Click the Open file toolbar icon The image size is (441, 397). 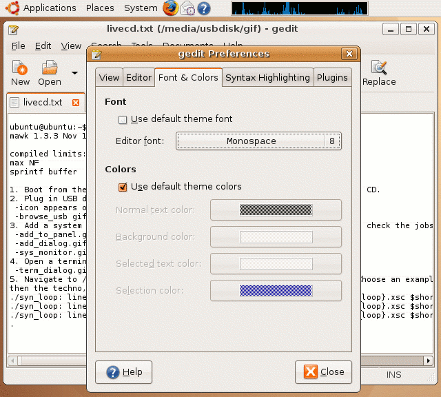pyautogui.click(x=50, y=68)
